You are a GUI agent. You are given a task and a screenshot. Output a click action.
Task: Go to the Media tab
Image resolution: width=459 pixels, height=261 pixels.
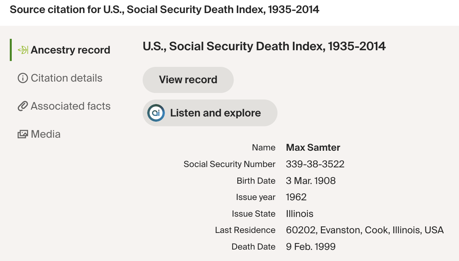coord(46,134)
